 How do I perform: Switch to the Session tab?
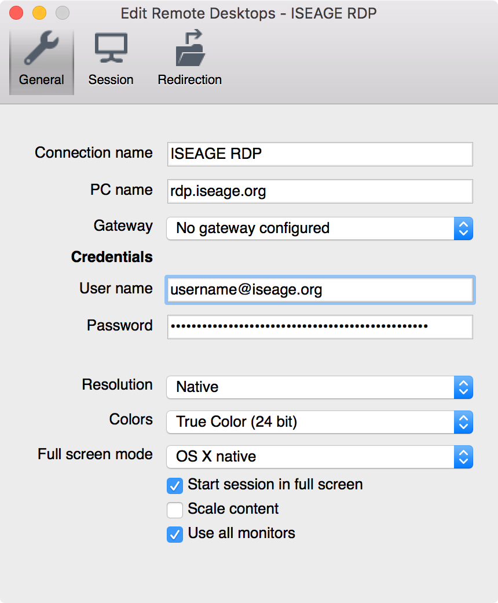pos(111,58)
